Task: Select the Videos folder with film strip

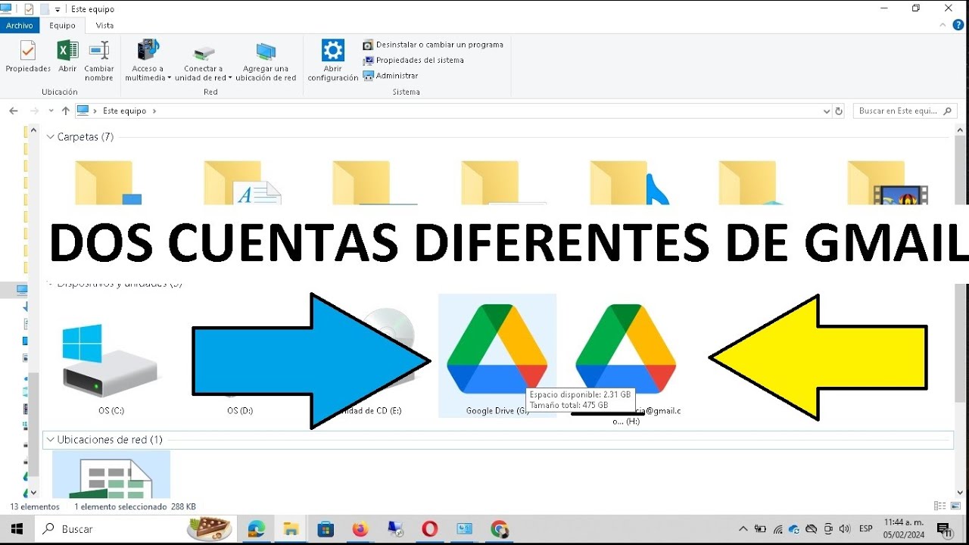Action: (x=887, y=182)
